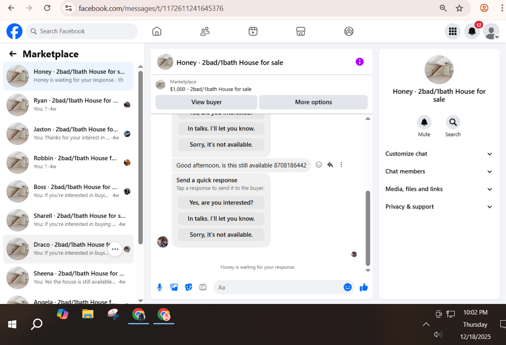Send lower 'Sorry, it's not available.' response
Viewport: 506px width, 345px height.
tap(221, 234)
